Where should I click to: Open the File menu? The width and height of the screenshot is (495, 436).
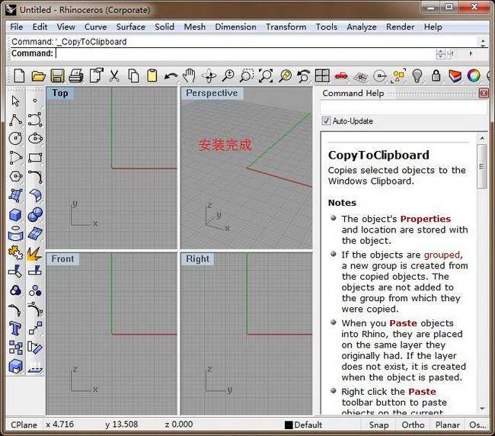point(17,27)
